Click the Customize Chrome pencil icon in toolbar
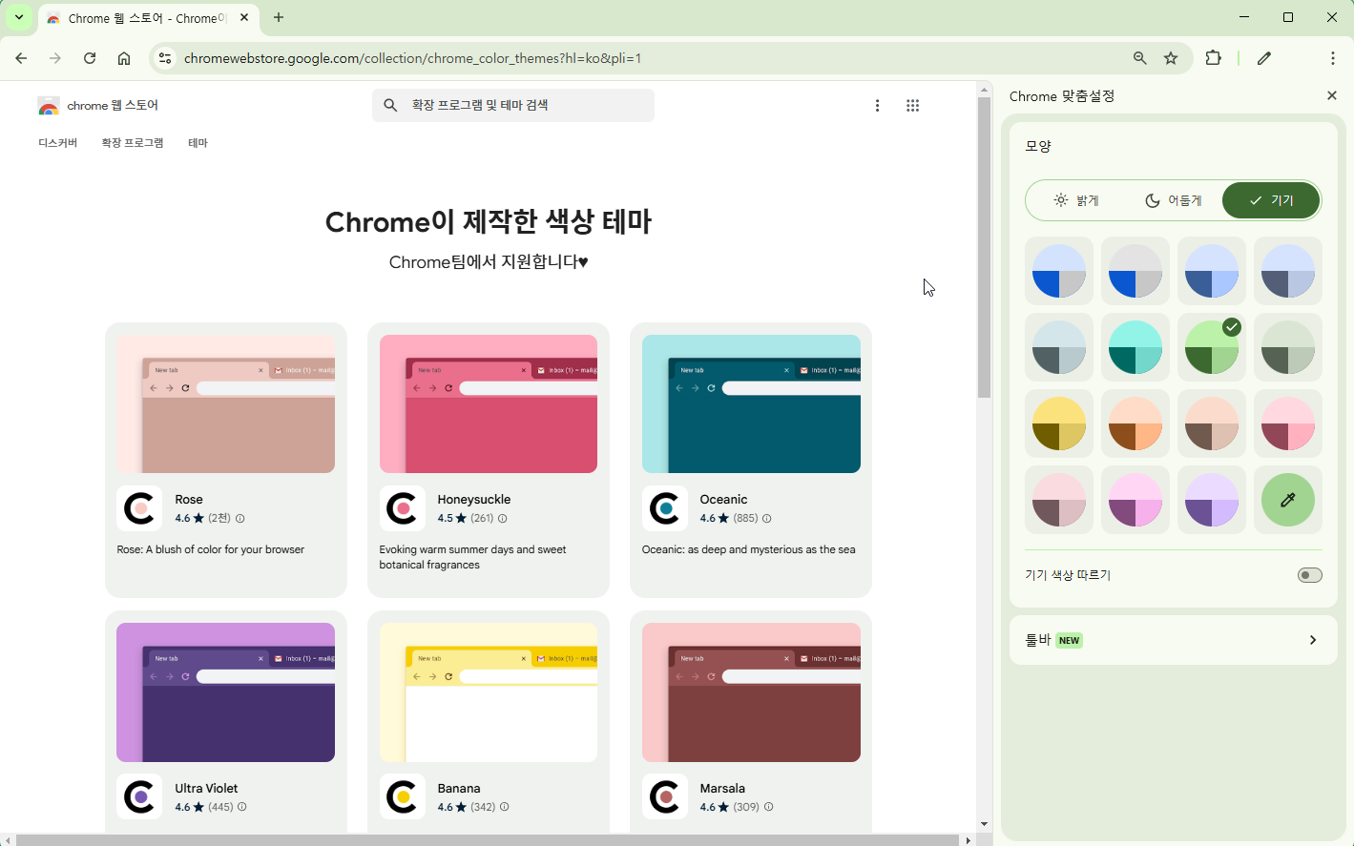This screenshot has height=846, width=1354. 1264,58
